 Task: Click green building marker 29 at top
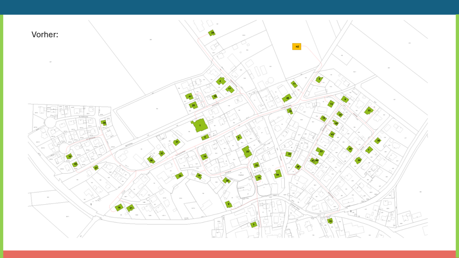click(212, 33)
